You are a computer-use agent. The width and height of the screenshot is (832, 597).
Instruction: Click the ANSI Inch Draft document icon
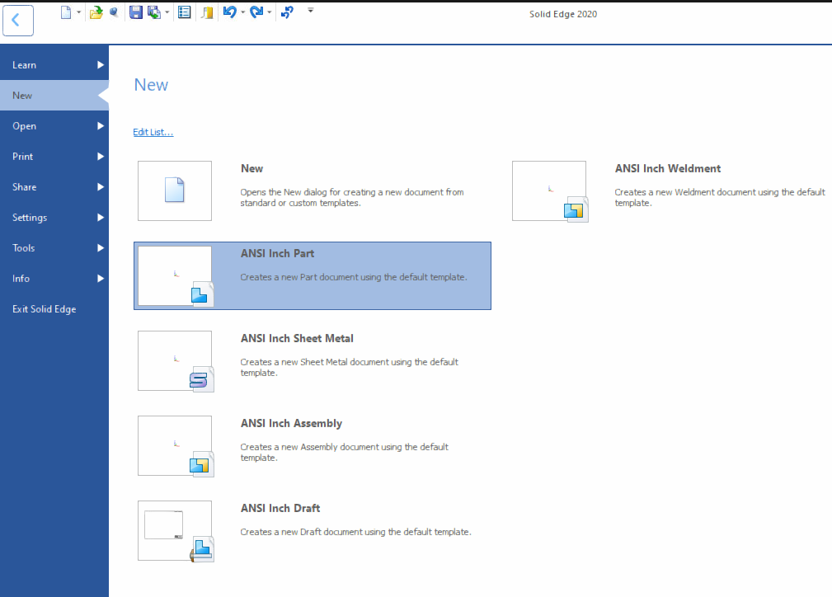202,548
